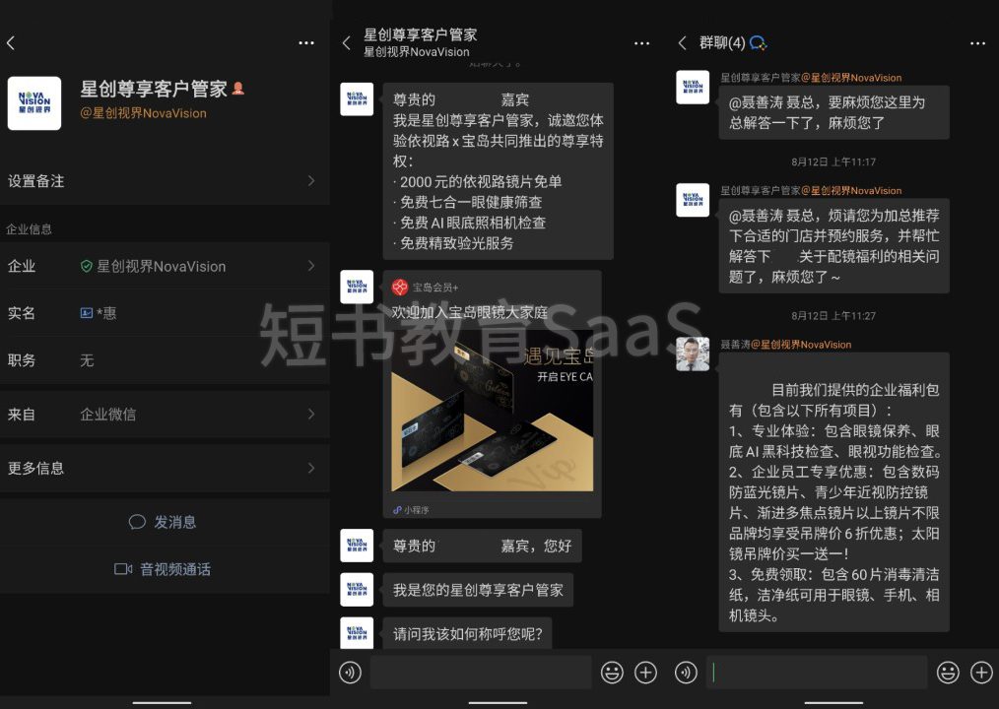Tap the message 要麻烦您这里为总解答一下了
Viewport: 999px width, 709px height.
coord(834,112)
